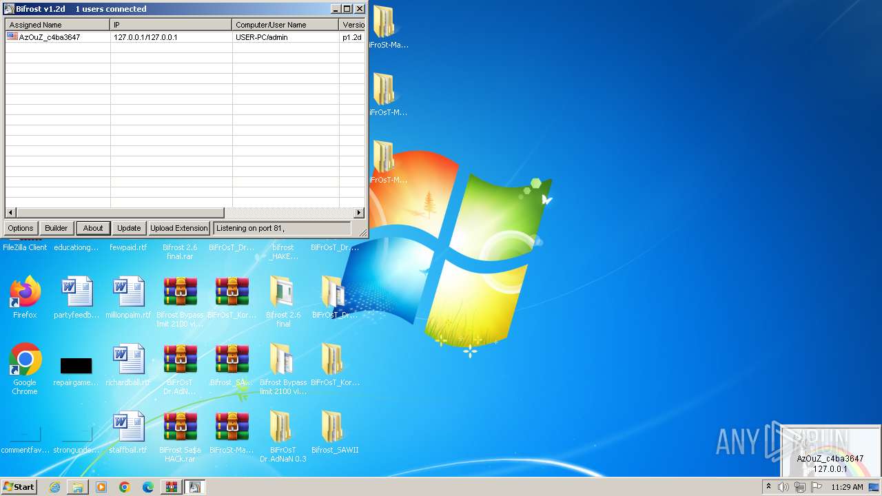
Task: Click the volume speaker tray icon
Action: coord(783,487)
